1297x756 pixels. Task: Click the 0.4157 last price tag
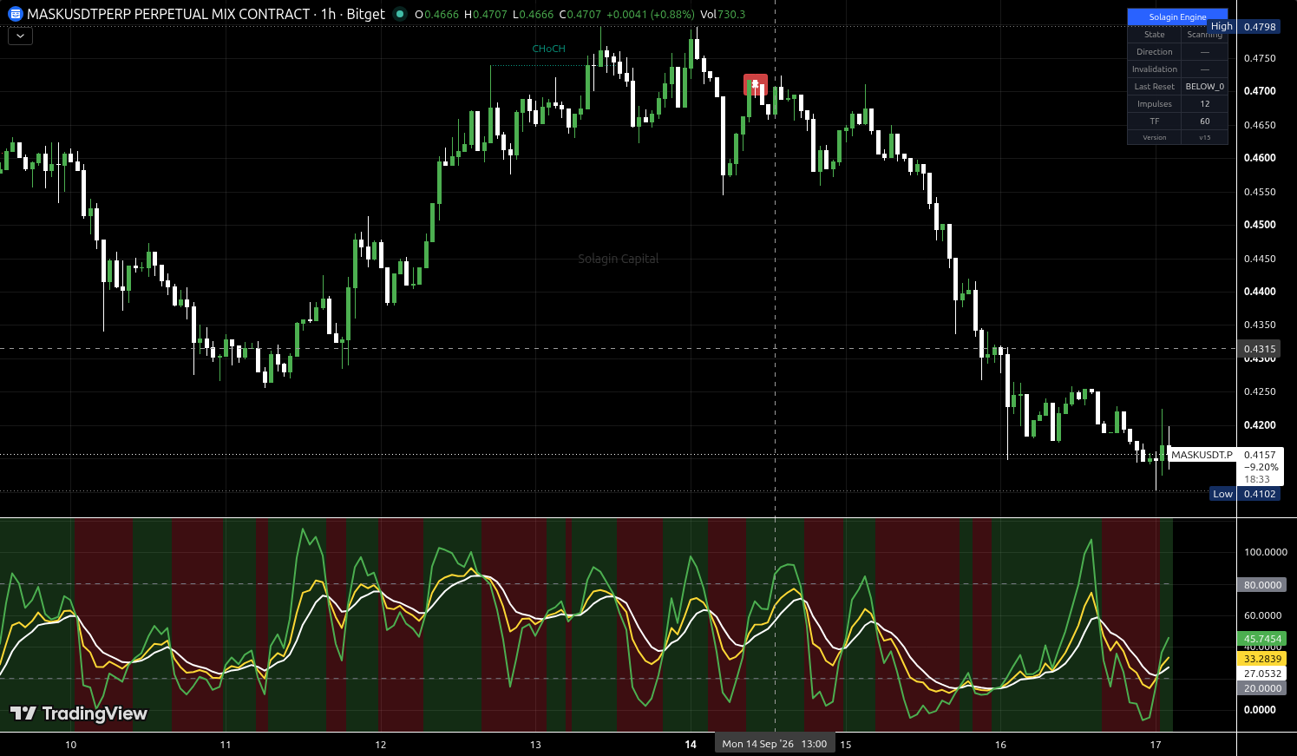[x=1260, y=455]
